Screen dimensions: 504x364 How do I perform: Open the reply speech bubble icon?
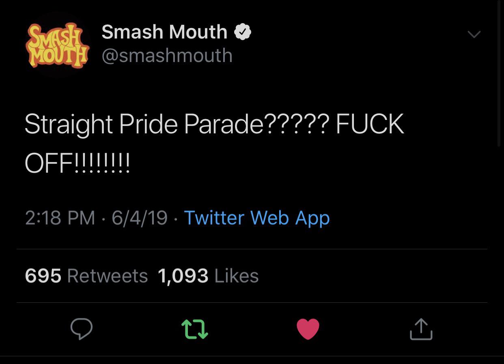[x=82, y=329]
